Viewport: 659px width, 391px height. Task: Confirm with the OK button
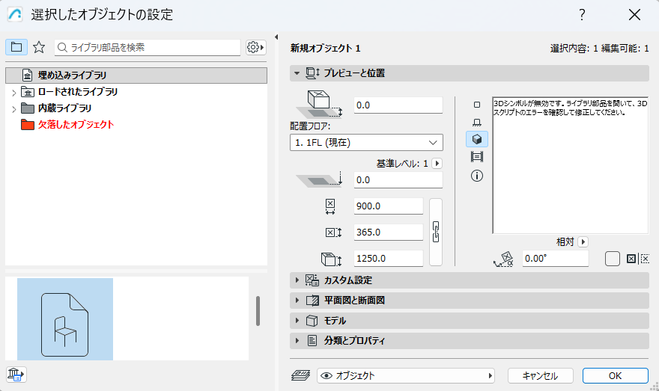pos(616,376)
